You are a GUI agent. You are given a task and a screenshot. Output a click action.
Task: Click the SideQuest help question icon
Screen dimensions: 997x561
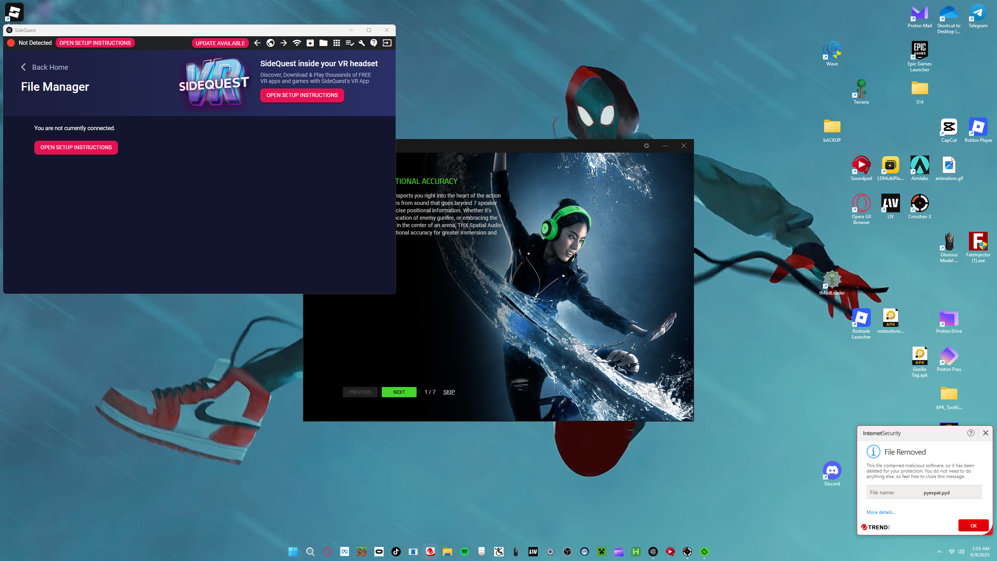point(374,43)
